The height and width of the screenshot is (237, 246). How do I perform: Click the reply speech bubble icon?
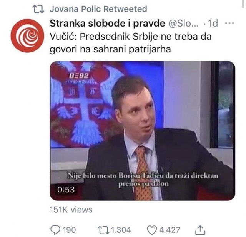coord(55,230)
